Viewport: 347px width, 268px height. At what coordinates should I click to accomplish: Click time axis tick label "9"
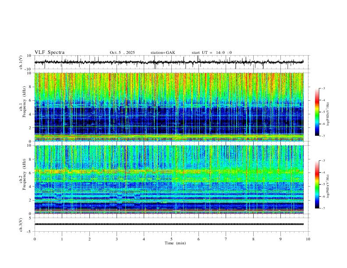coord(280,239)
